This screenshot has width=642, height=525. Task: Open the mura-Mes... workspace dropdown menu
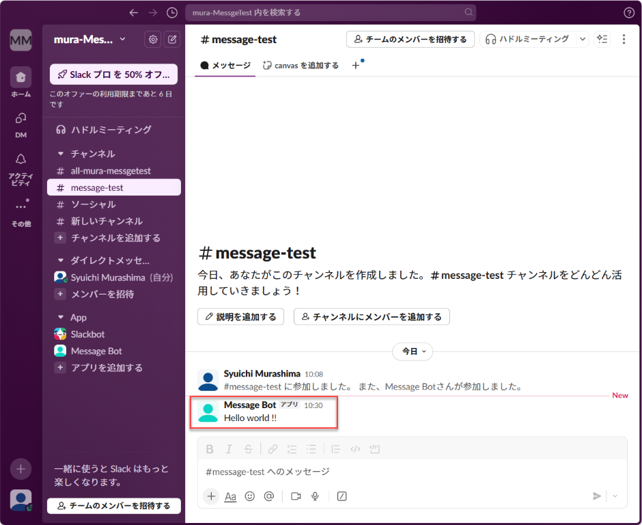pos(89,40)
